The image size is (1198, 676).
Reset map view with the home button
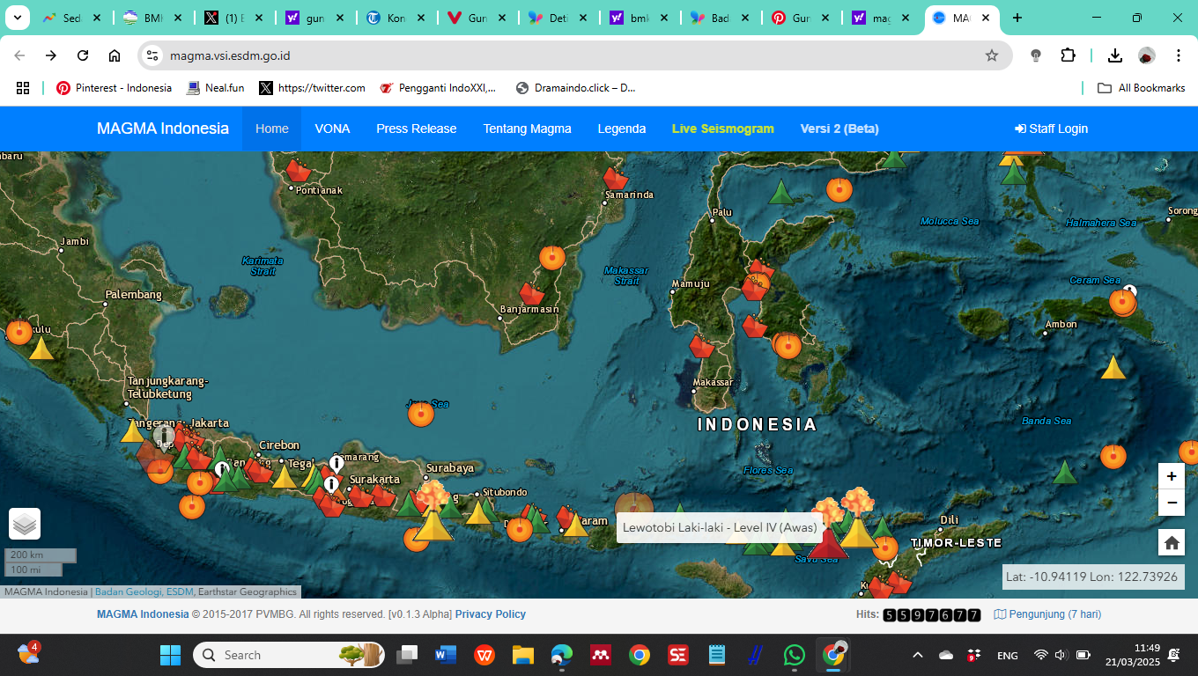(x=1172, y=542)
